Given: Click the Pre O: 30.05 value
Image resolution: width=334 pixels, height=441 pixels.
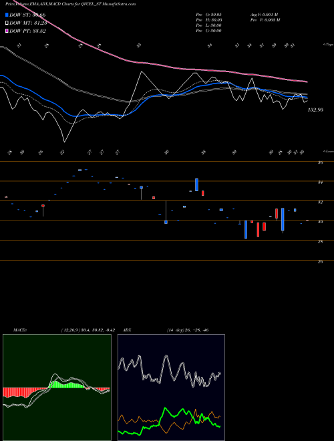Looking at the screenshot, I should [x=208, y=15].
